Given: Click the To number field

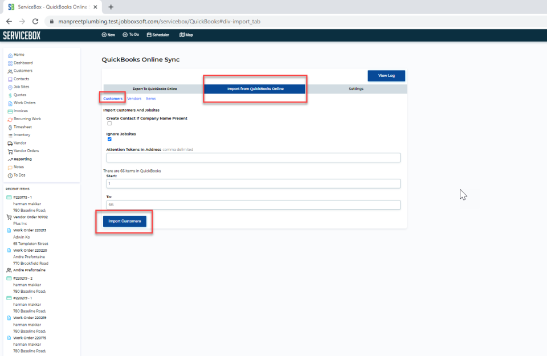Looking at the screenshot, I should pos(253,204).
